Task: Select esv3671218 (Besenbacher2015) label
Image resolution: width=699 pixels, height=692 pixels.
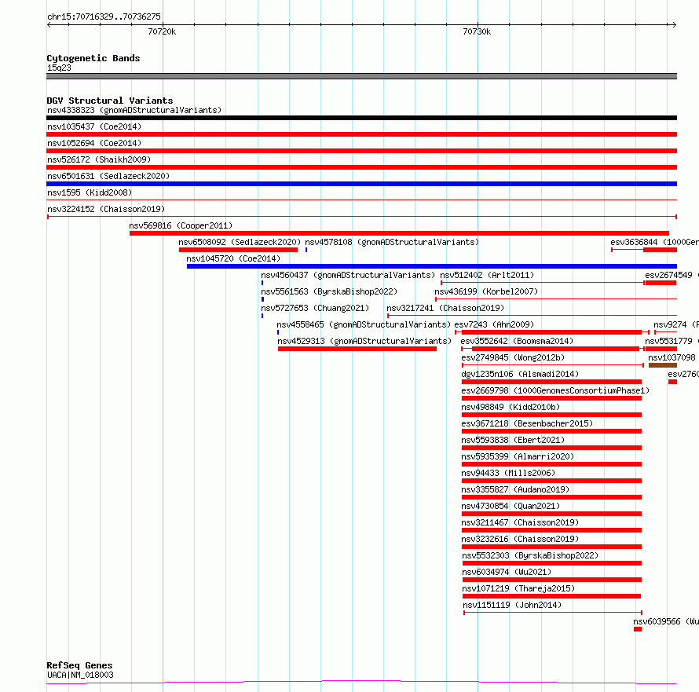Action: tap(527, 423)
